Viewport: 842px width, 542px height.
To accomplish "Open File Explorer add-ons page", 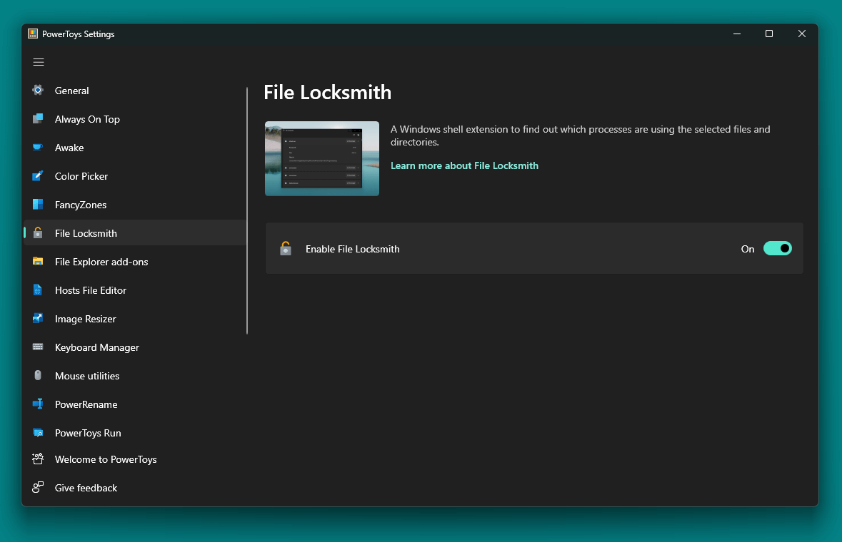I will pyautogui.click(x=135, y=262).
